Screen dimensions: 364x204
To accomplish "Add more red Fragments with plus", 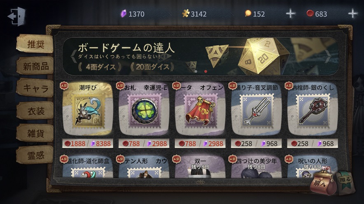I will tap(352, 14).
